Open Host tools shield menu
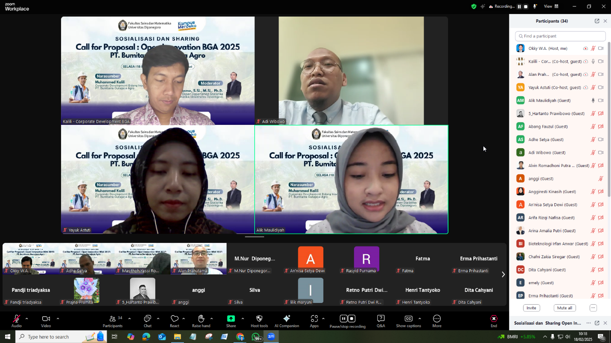Screen dimensions: 611x343 259,321
